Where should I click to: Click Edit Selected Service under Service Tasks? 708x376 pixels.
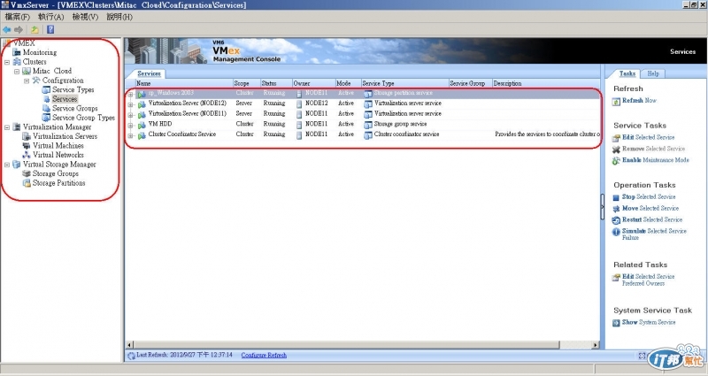[648, 137]
